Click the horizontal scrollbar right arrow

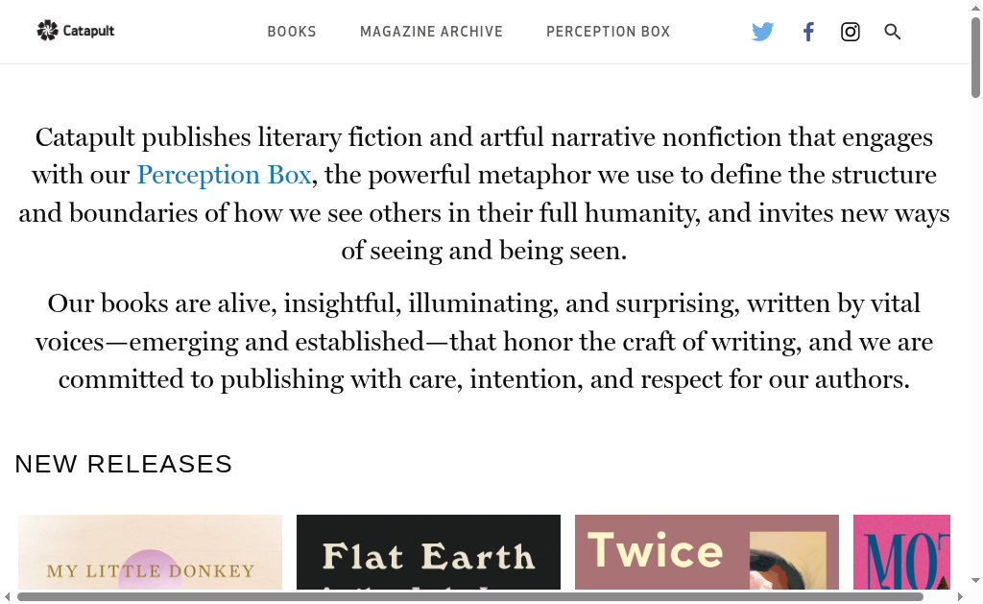click(x=961, y=596)
